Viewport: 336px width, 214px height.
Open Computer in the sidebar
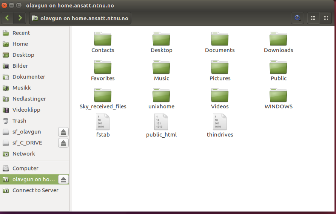34,168
